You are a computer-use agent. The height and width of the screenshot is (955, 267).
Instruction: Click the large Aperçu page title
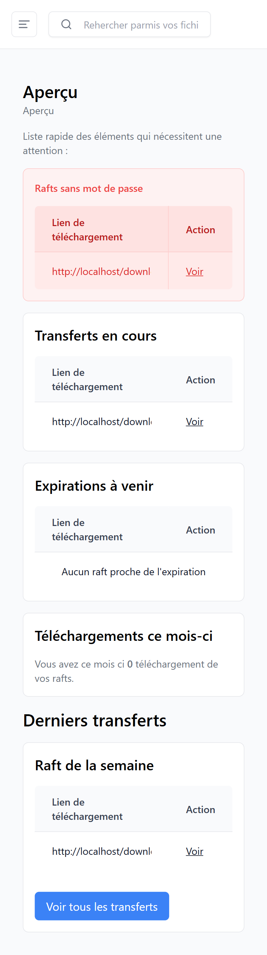[x=50, y=92]
